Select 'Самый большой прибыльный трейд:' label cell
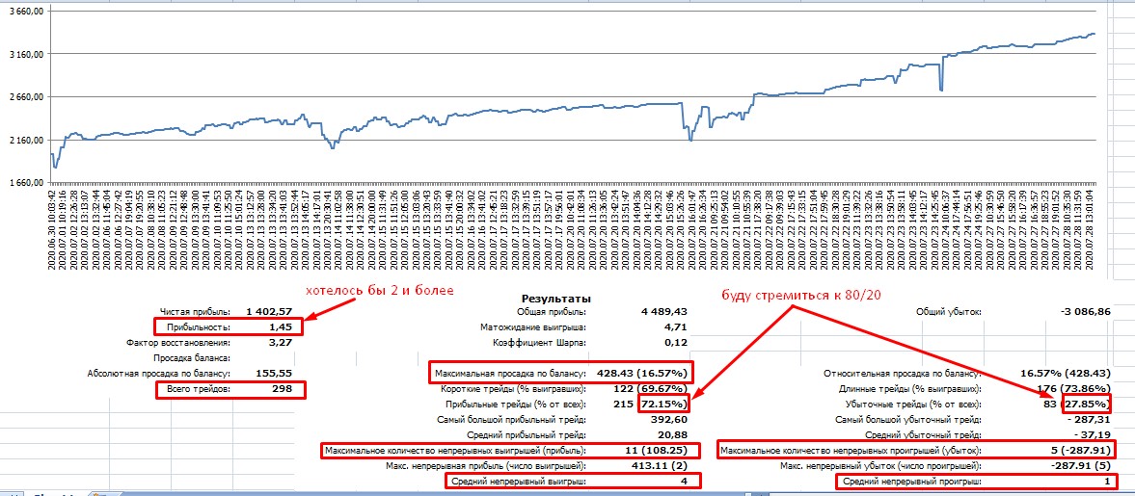 pos(512,419)
